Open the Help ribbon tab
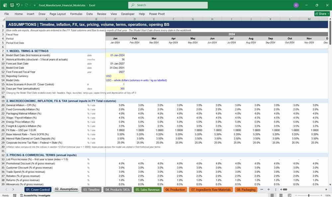The width and height of the screenshot is (332, 197). [x=142, y=14]
